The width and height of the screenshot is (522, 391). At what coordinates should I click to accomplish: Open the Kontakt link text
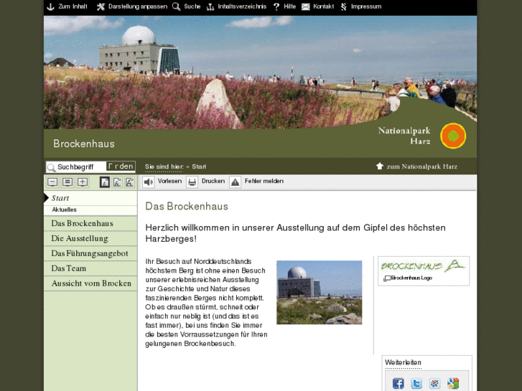[x=324, y=6]
